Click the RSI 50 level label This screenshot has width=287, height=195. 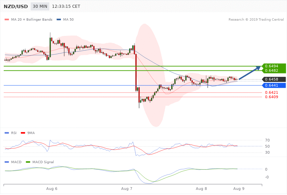267,146
